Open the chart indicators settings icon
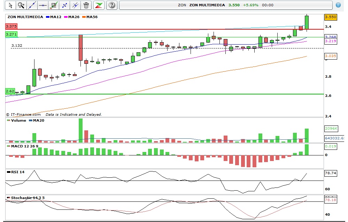The width and height of the screenshot is (348, 222). point(54,5)
